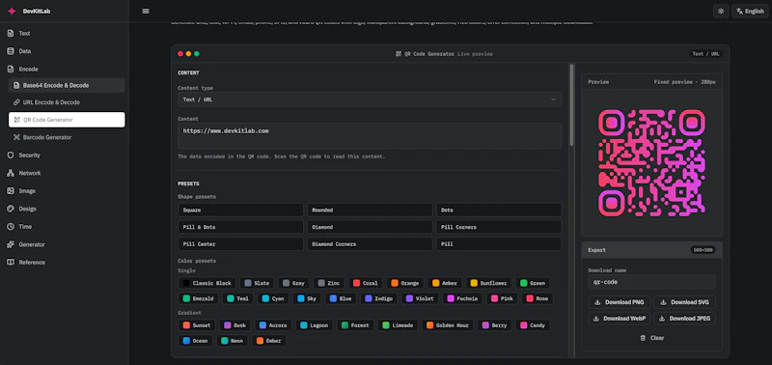Choose the Orange color preset
The width and height of the screenshot is (772, 365).
pos(405,283)
